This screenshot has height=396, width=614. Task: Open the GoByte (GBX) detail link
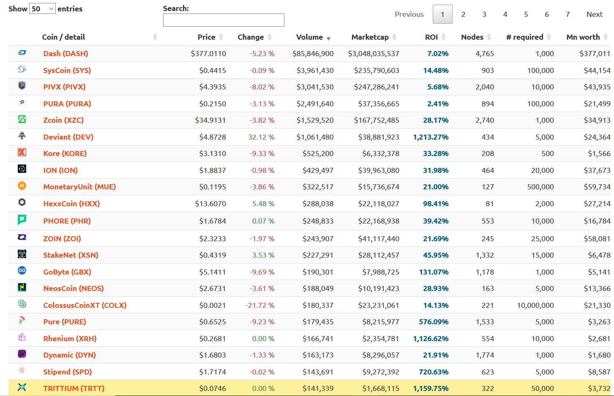tap(67, 272)
